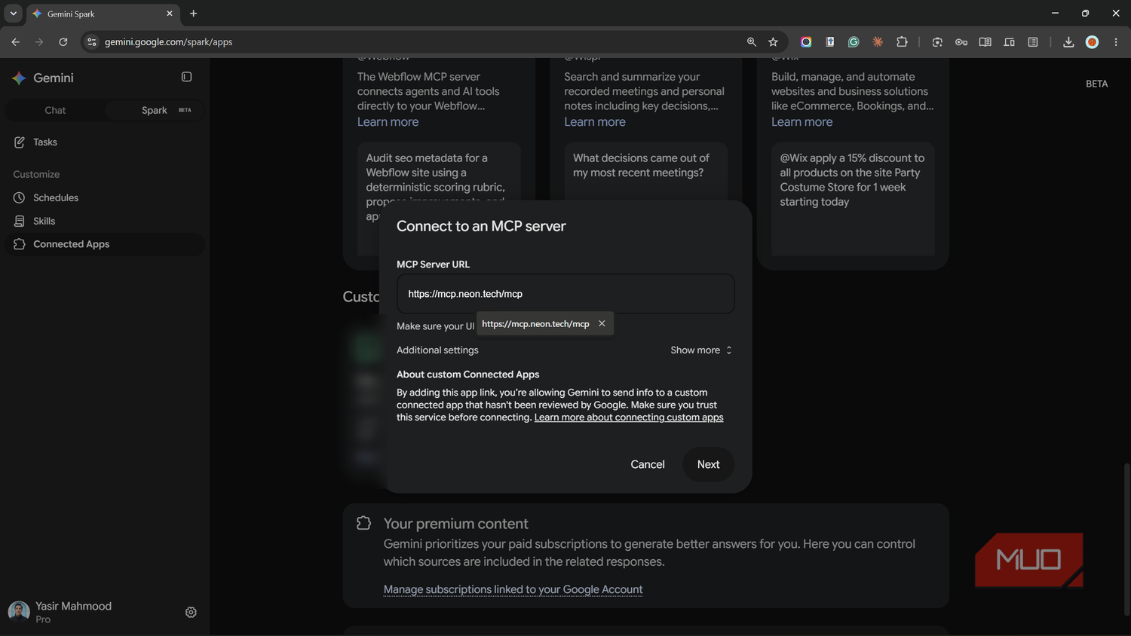This screenshot has width=1131, height=636.
Task: Click the site information icon in the address bar
Action: (x=92, y=42)
